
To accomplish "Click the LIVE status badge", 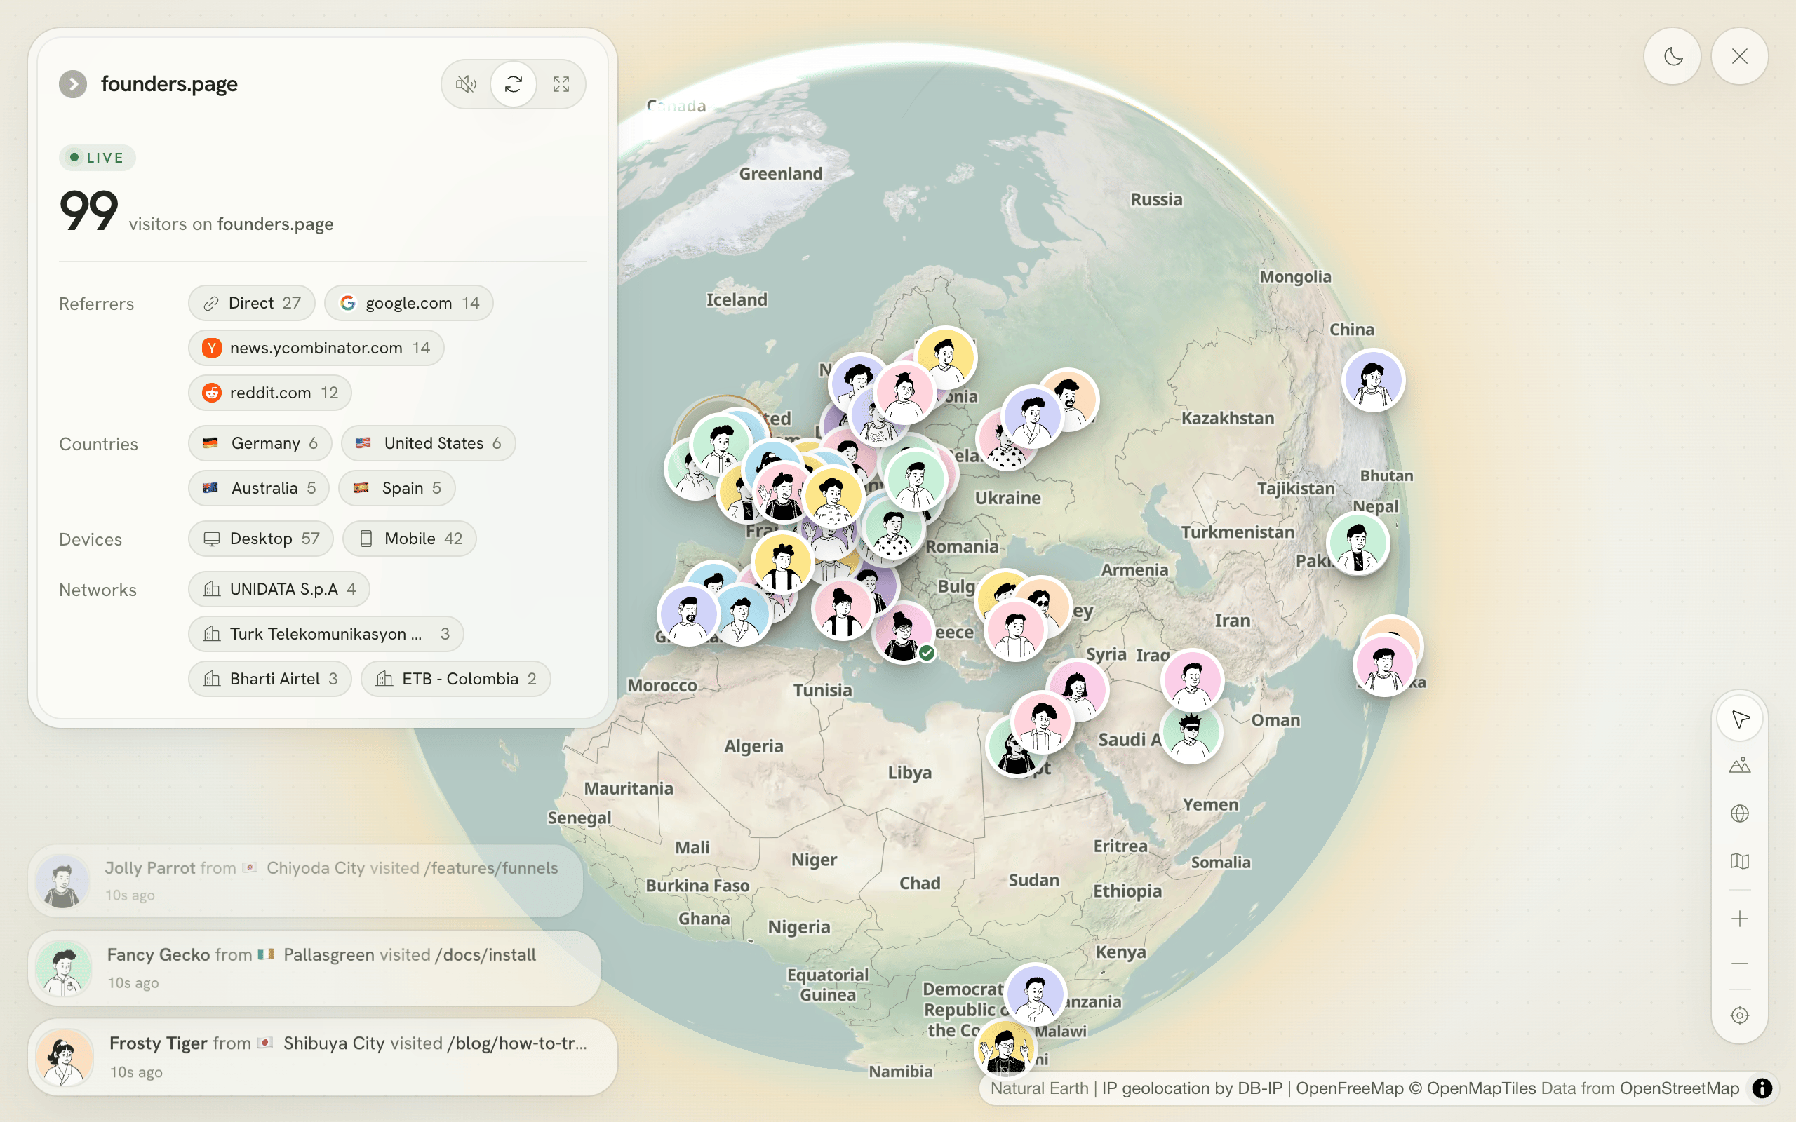I will (x=98, y=157).
